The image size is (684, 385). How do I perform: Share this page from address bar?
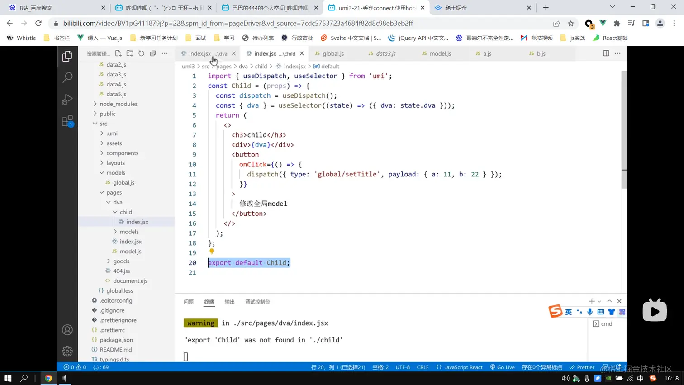556,24
